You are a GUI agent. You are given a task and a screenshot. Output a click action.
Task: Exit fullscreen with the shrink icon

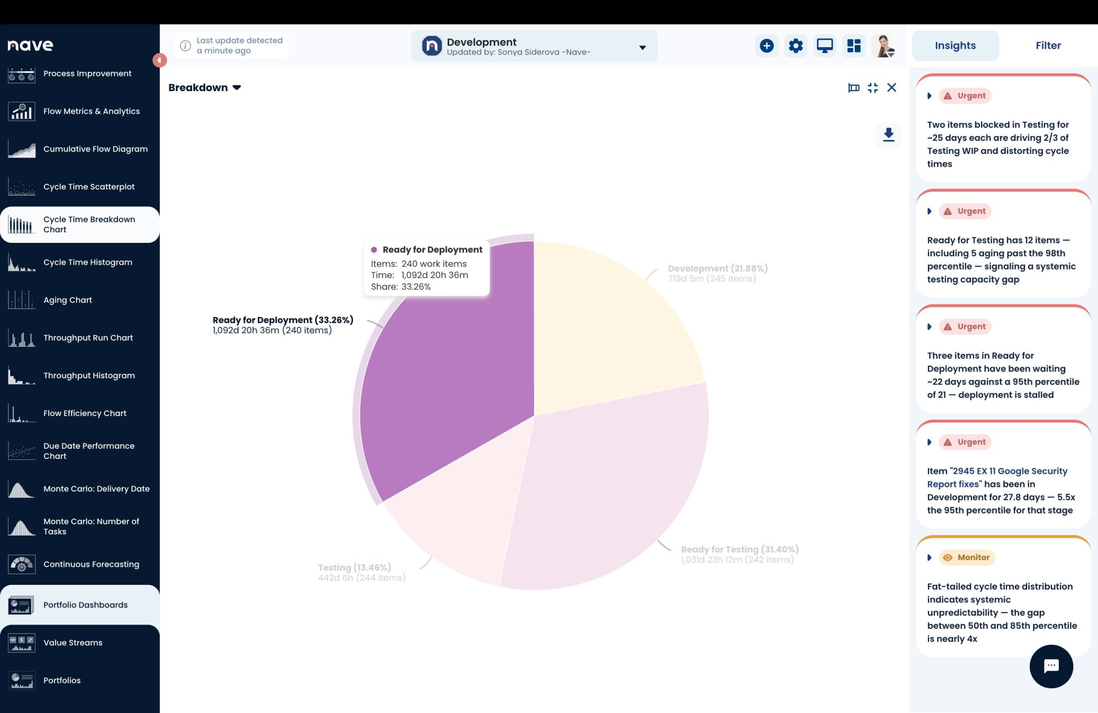pyautogui.click(x=873, y=87)
